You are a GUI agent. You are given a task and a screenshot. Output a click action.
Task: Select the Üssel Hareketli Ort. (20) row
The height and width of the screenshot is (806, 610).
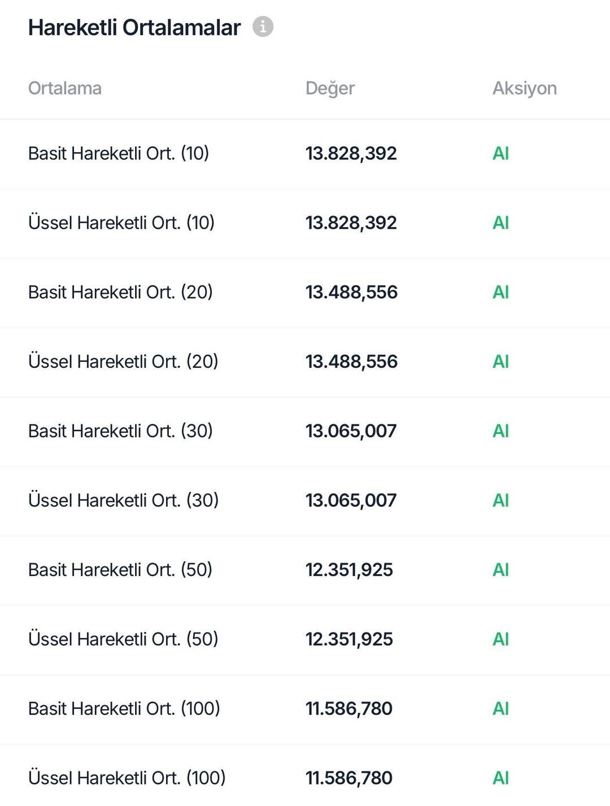point(123,362)
